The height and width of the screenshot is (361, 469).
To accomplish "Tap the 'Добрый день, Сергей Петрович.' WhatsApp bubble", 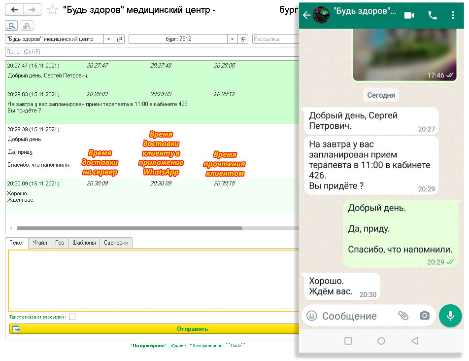I will point(371,121).
